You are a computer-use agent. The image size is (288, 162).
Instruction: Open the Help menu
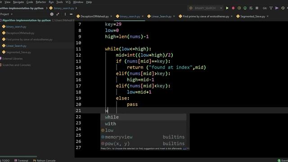tap(89, 2)
